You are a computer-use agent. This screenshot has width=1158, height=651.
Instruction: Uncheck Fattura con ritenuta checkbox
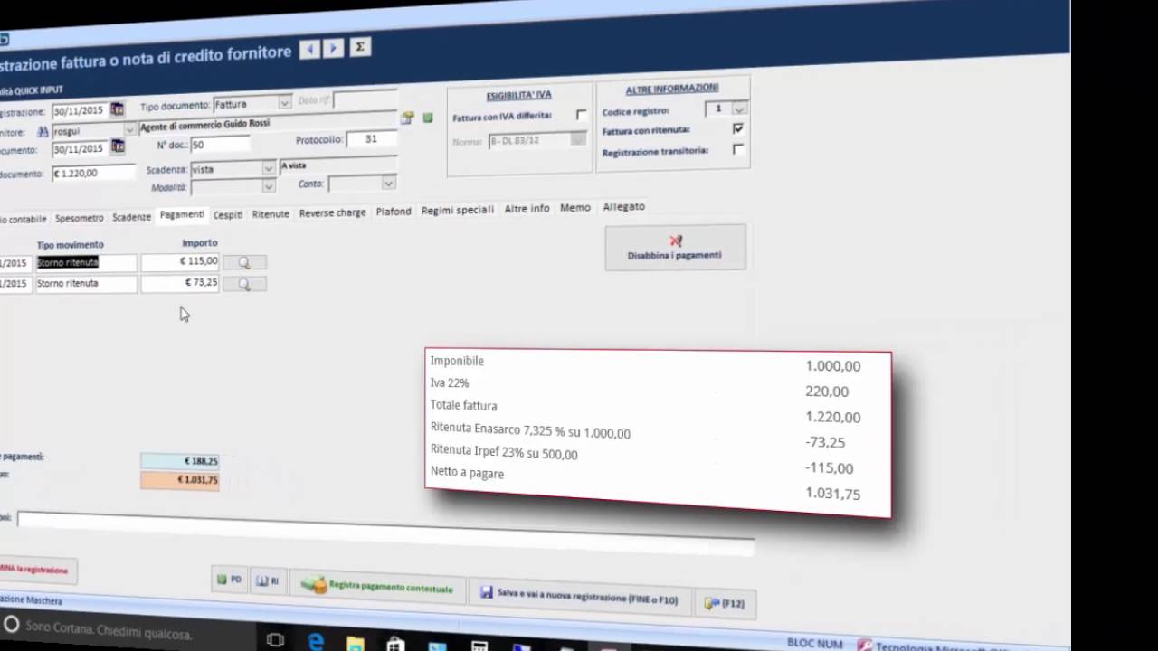click(x=738, y=128)
